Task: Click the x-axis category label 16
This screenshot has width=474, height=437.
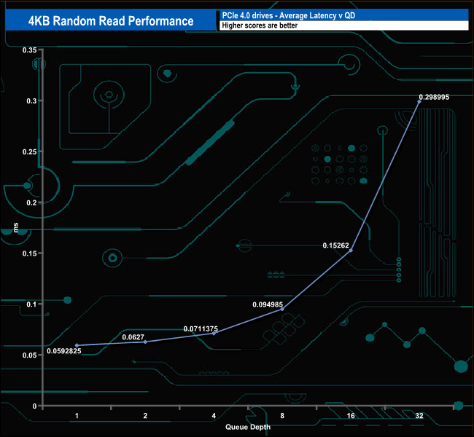Action: (351, 416)
